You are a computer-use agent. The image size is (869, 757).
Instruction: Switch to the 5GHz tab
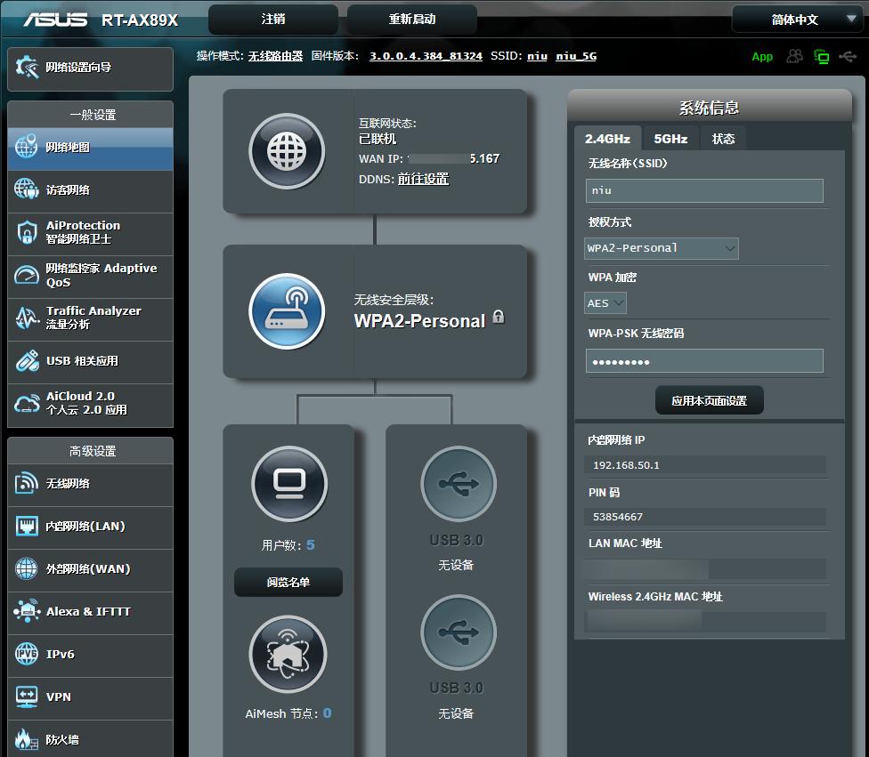670,139
